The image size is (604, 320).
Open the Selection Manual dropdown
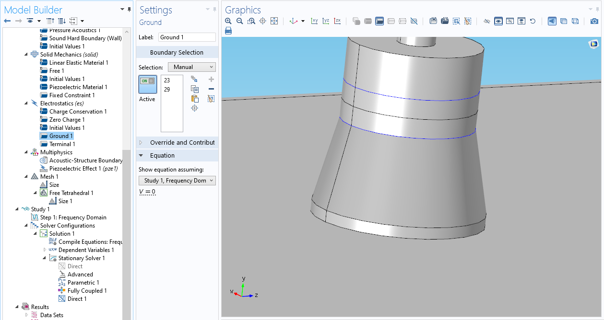click(191, 67)
